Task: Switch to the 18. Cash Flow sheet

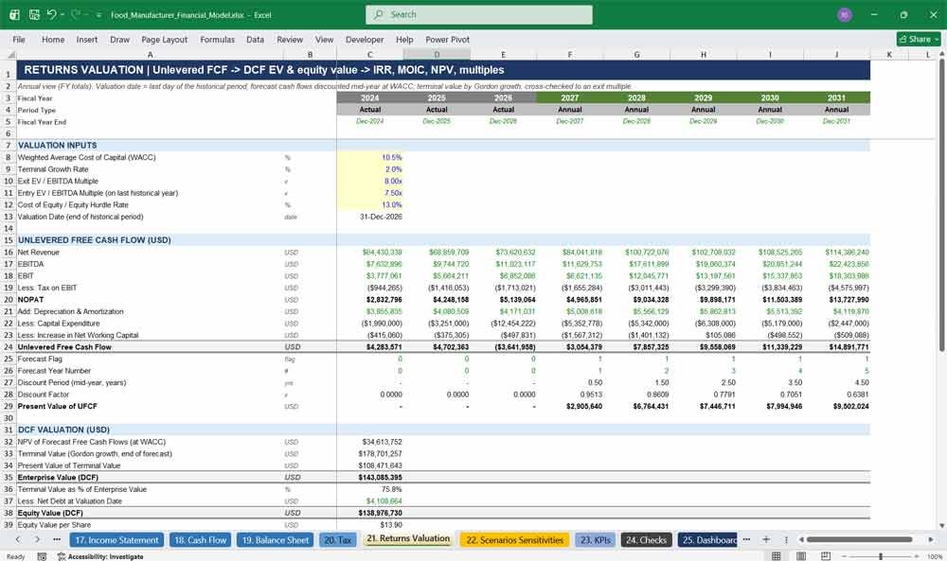Action: click(x=200, y=540)
